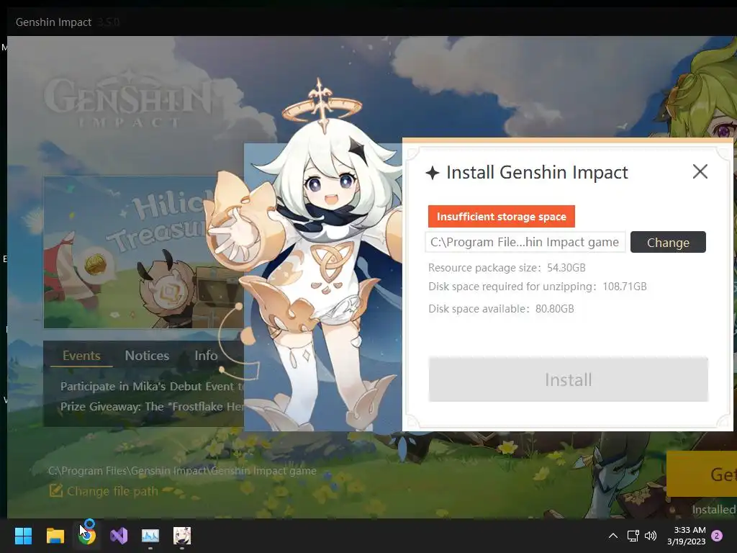Click the Change file path link

[x=112, y=491]
